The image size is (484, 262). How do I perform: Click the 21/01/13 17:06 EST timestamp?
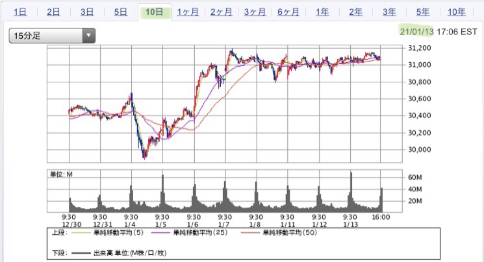coord(439,31)
